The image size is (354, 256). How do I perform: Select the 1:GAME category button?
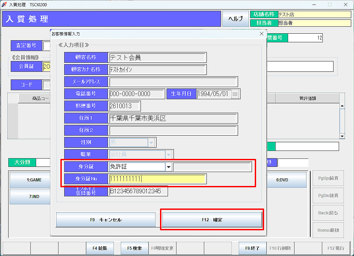click(31, 180)
